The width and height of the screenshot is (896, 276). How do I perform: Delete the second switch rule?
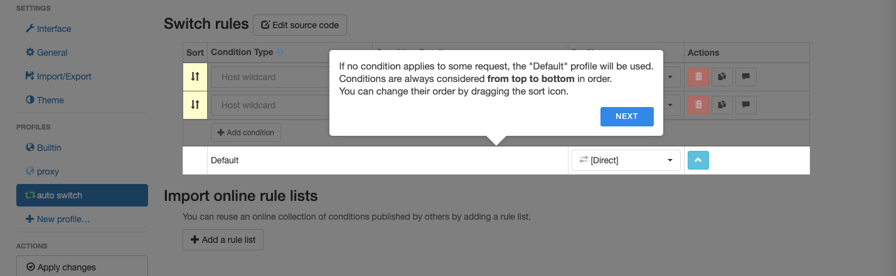(698, 105)
